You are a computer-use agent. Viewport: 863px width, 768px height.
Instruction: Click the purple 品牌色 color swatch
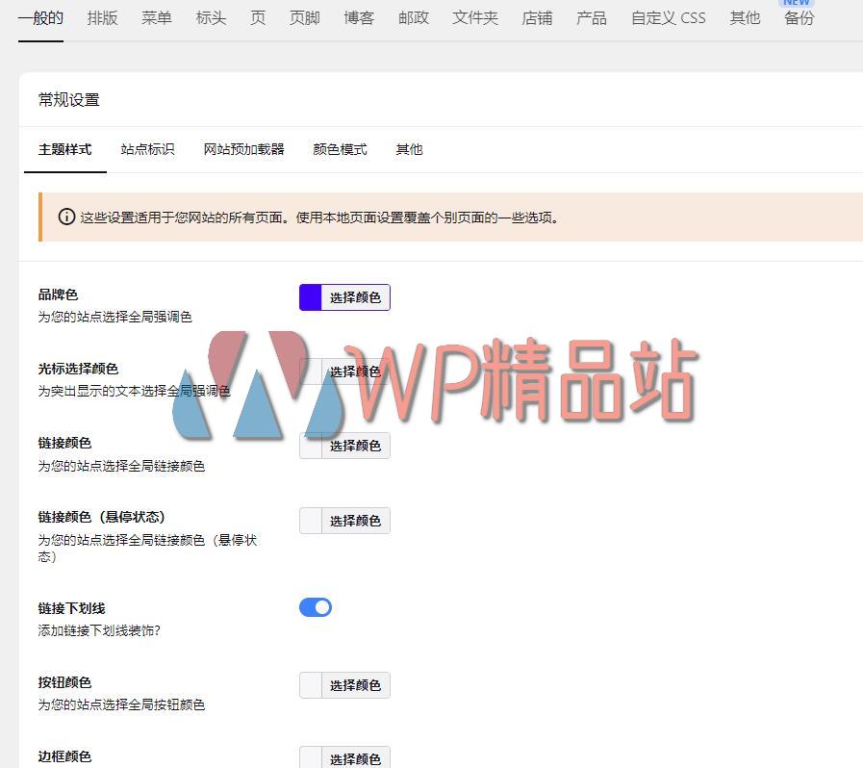click(x=310, y=297)
